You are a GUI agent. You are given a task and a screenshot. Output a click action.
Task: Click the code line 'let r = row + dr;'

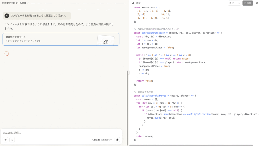[147, 40]
